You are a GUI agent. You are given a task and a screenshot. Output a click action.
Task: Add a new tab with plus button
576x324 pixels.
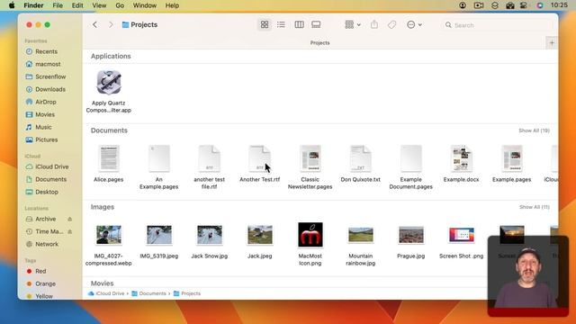552,43
